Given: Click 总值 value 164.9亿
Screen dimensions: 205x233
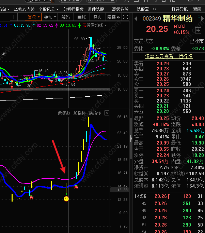Looking at the screenshot, I should [x=195, y=180].
